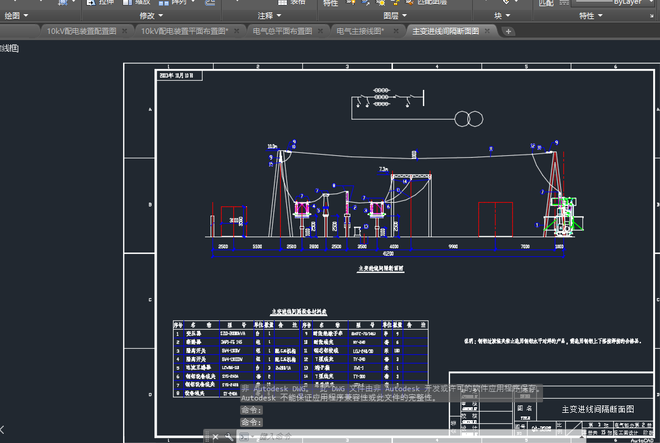Image resolution: width=660 pixels, height=443 pixels.
Task: Select the Array (阵列) tool
Action: coord(172,2)
